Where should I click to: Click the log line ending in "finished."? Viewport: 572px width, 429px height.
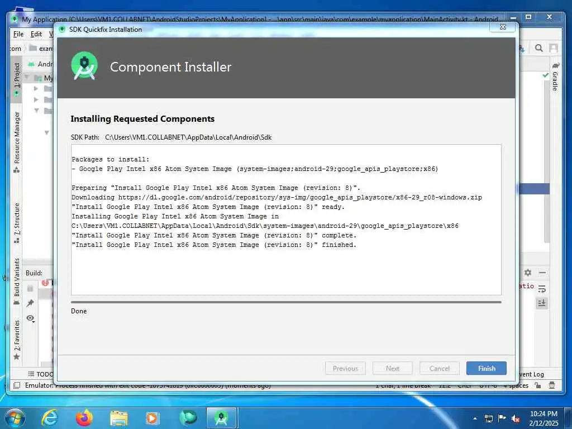[x=214, y=245]
